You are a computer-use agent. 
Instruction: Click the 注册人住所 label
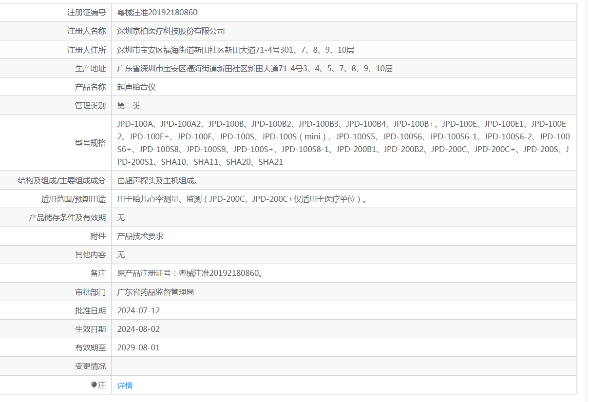pos(86,50)
